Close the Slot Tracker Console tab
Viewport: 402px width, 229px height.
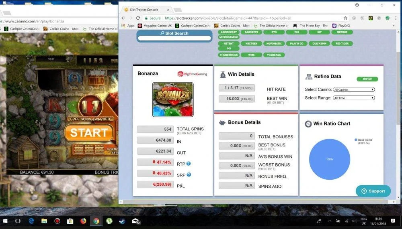(168, 10)
